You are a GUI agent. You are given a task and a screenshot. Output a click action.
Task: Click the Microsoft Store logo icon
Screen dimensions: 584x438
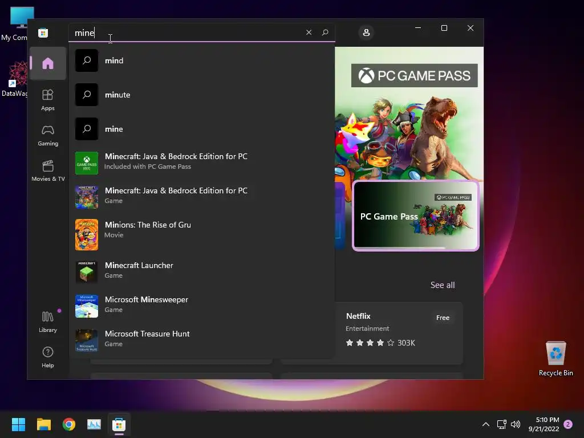click(x=43, y=33)
